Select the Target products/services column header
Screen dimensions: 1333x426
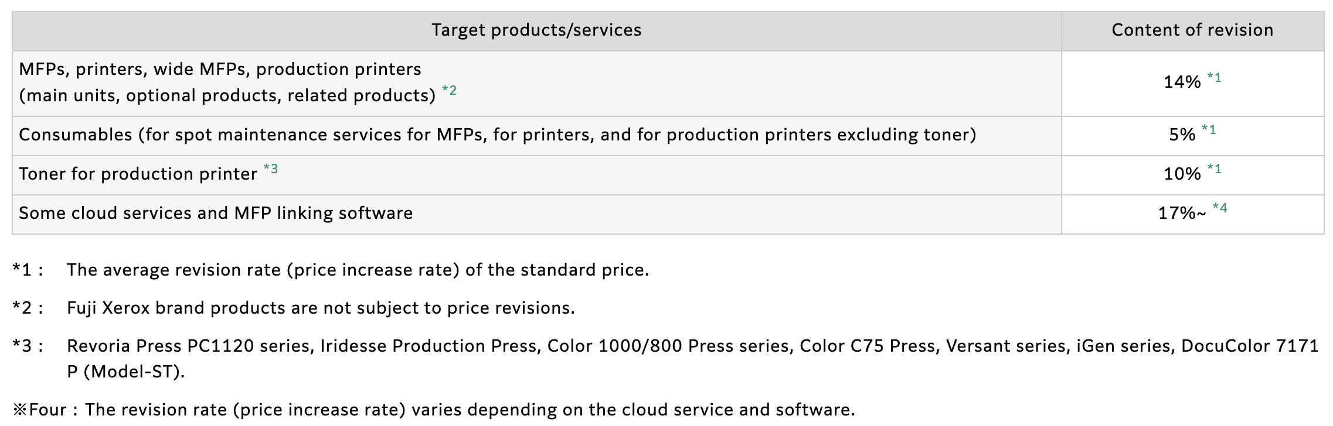(536, 30)
